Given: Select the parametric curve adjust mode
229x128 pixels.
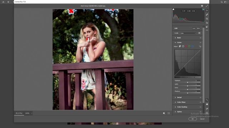Looking at the screenshot, I should [x=180, y=46].
